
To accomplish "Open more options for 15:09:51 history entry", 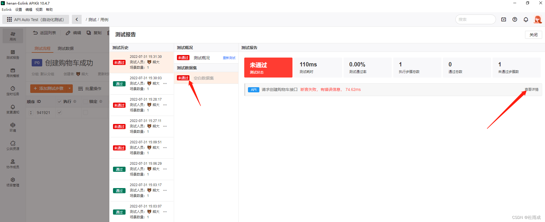I will coord(165,148).
